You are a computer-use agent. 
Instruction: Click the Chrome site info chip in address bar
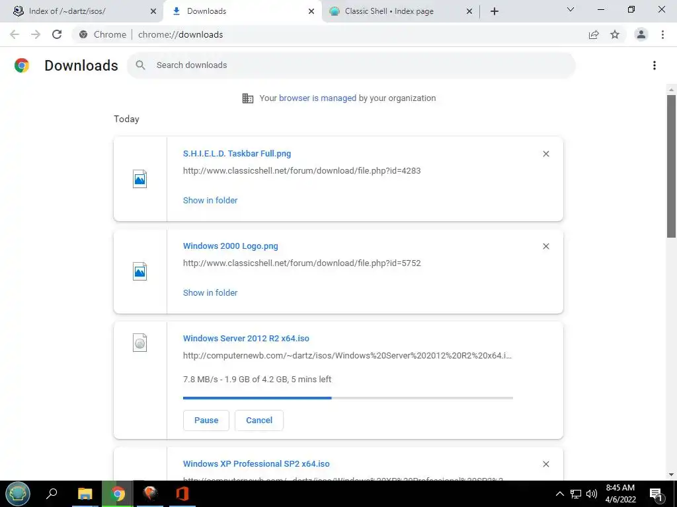102,34
